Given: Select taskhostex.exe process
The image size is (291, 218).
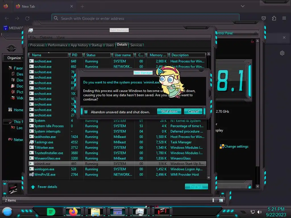Looking at the screenshot, I should 117,137.
